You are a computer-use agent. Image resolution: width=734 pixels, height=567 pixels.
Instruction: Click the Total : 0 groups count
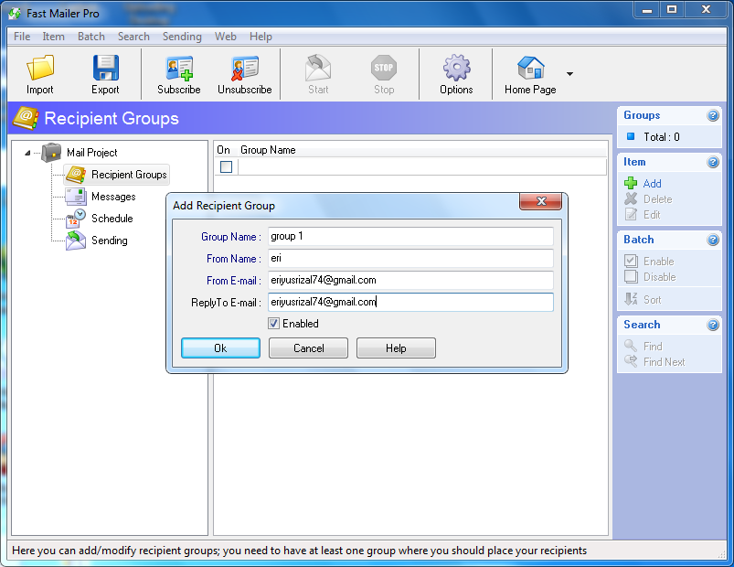pyautogui.click(x=662, y=136)
